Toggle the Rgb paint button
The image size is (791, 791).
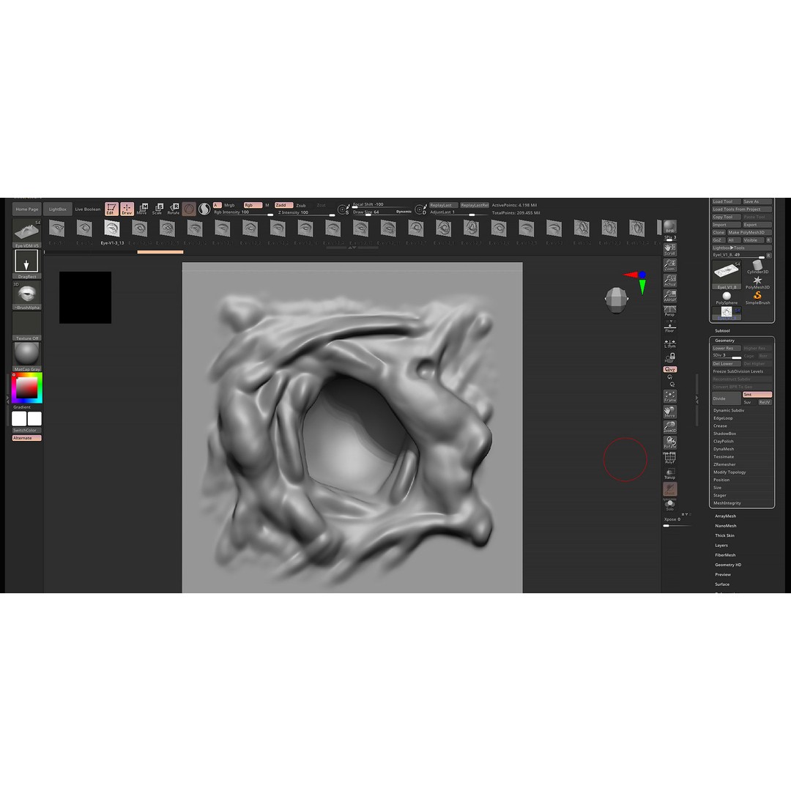(x=253, y=205)
